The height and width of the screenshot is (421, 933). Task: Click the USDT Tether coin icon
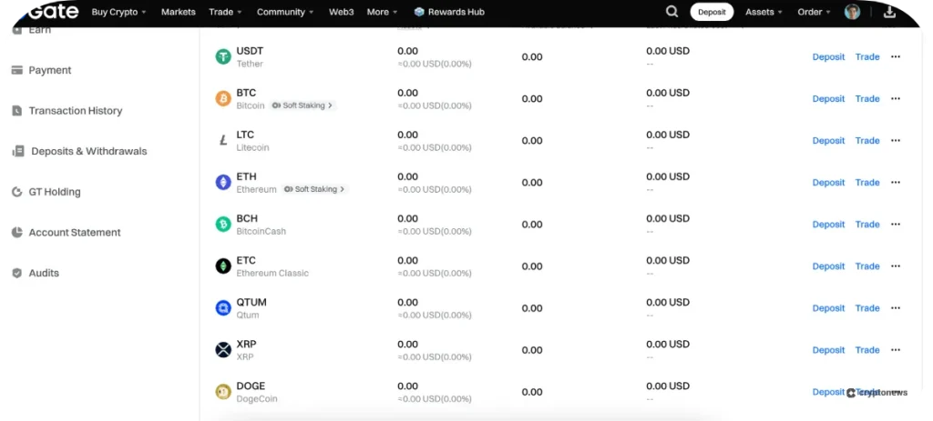223,57
